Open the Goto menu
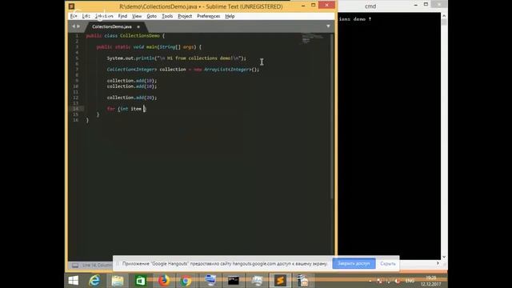Image resolution: width=512 pixels, height=288 pixels. click(151, 16)
